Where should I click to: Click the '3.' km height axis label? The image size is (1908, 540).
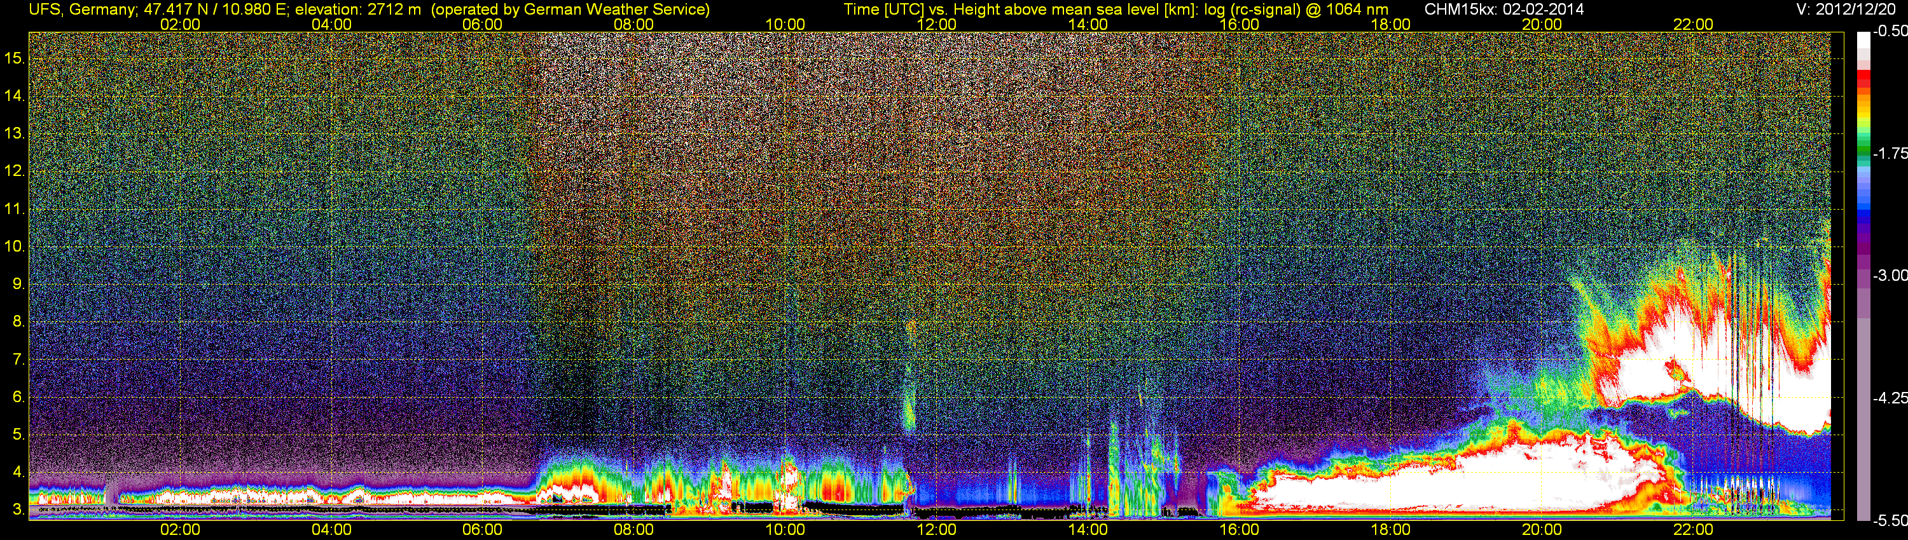pos(19,510)
